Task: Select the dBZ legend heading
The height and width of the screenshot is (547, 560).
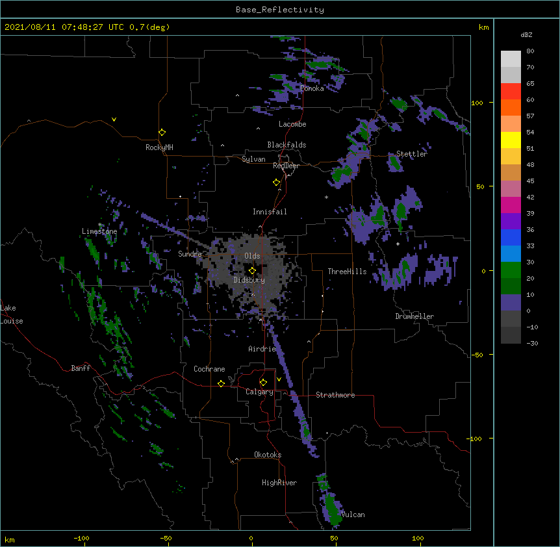Action: (526, 34)
